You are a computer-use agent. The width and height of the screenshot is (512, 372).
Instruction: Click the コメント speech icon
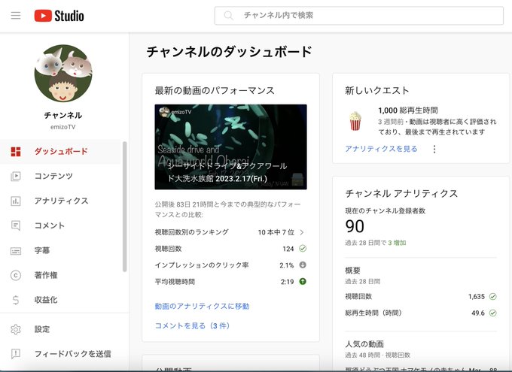[x=16, y=225]
